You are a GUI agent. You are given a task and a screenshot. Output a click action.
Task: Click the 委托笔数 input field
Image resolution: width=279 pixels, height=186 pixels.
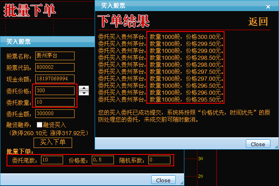pos(52,160)
